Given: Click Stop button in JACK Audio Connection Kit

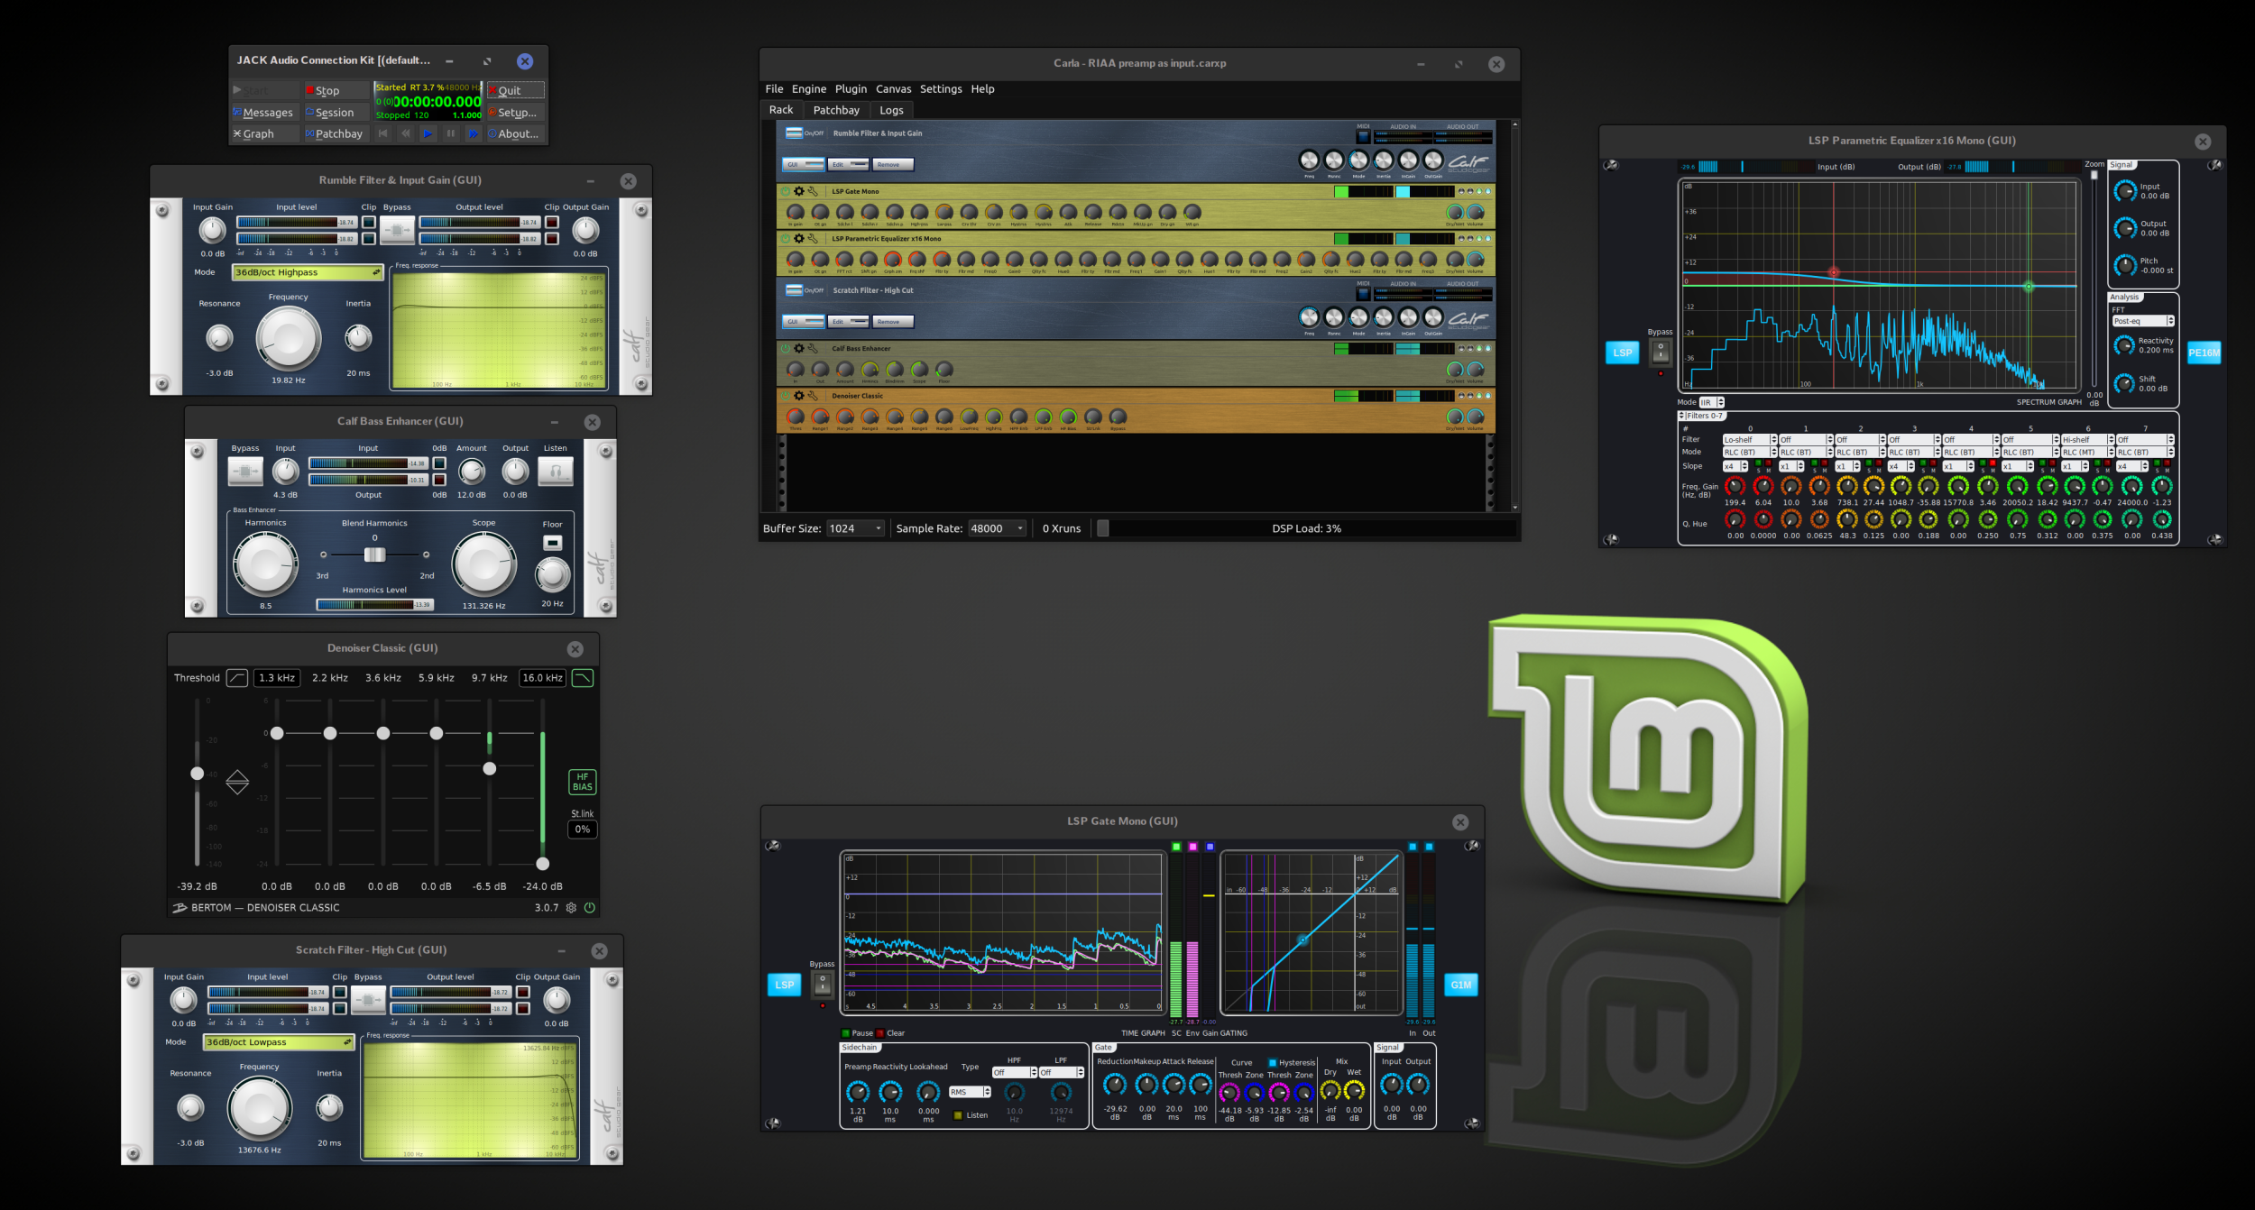Looking at the screenshot, I should tap(336, 90).
